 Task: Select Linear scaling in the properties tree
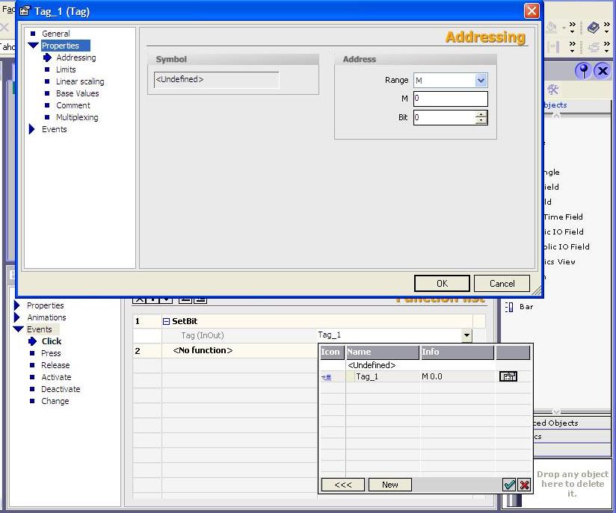point(80,81)
